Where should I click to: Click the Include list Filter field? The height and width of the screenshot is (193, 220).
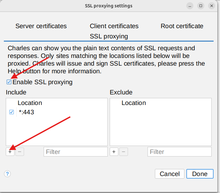click(75, 152)
